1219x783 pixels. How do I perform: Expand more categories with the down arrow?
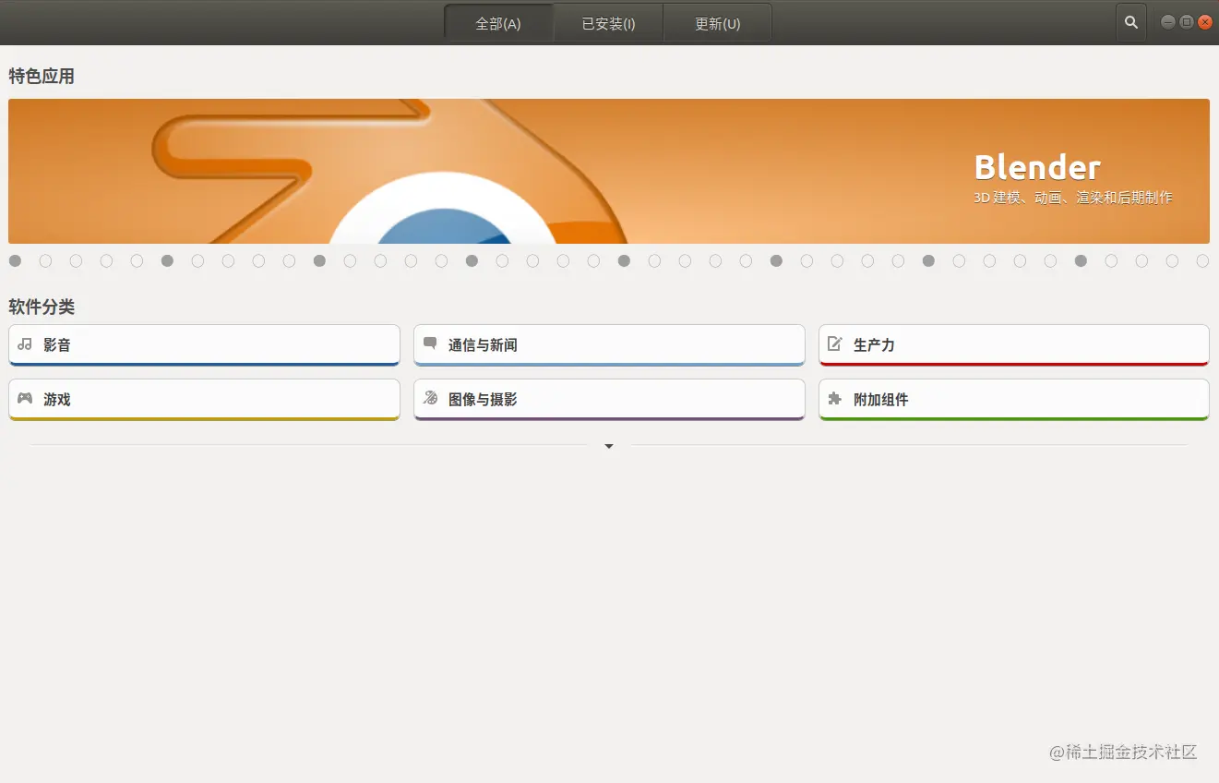609,446
